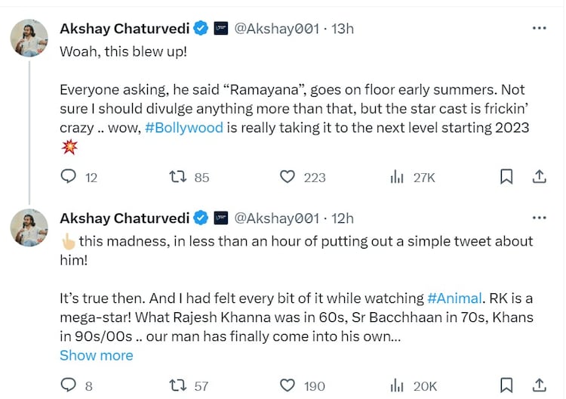Bookmark the second tweet about Animal
This screenshot has width=566, height=399.
pos(506,385)
